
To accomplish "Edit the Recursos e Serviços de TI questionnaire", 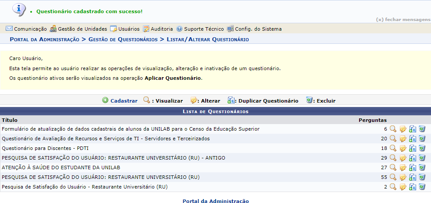I will click(x=403, y=139).
